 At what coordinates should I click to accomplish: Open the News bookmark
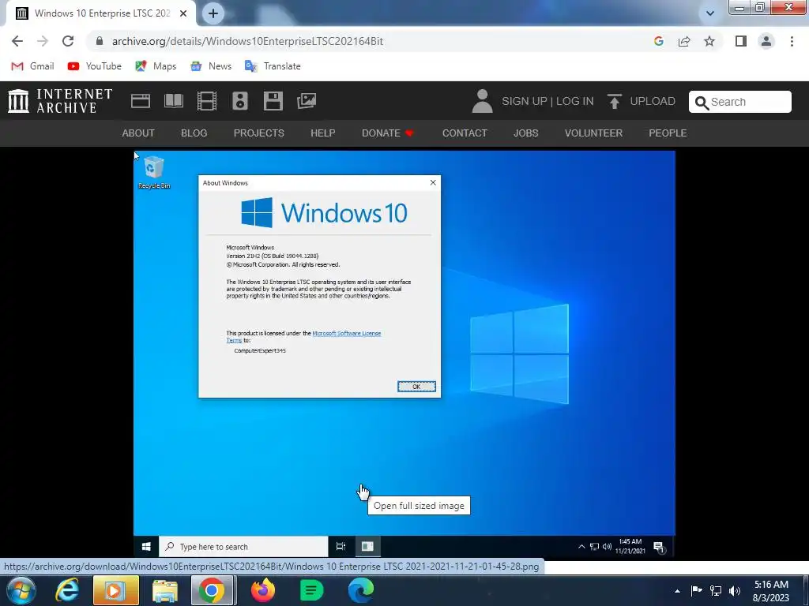(210, 66)
